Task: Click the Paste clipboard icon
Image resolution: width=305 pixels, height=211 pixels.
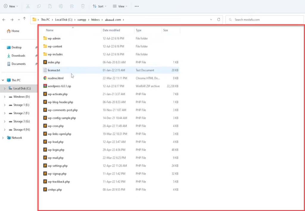Action: (50, 6)
